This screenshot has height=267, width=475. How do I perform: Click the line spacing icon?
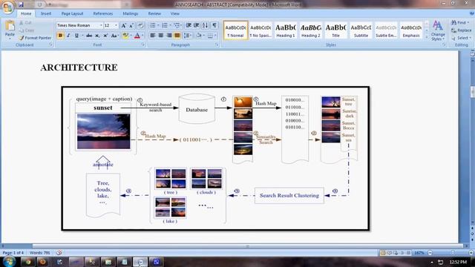click(187, 36)
